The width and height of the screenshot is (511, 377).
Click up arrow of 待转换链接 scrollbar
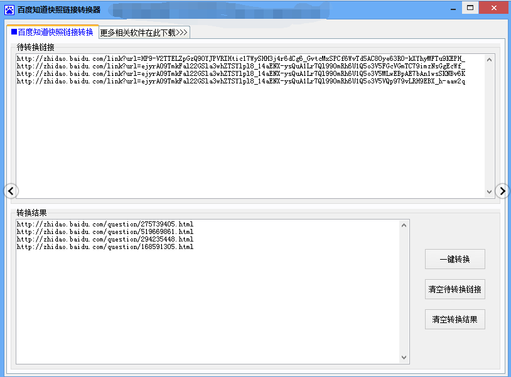[x=489, y=60]
